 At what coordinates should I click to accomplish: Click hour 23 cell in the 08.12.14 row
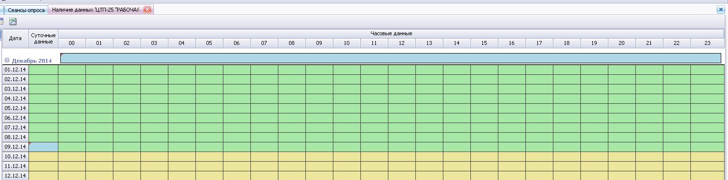708,137
